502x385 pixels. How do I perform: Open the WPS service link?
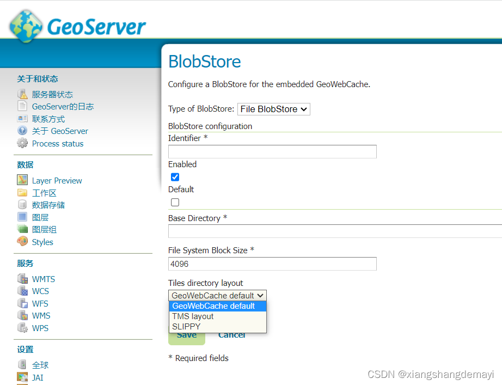pyautogui.click(x=40, y=328)
